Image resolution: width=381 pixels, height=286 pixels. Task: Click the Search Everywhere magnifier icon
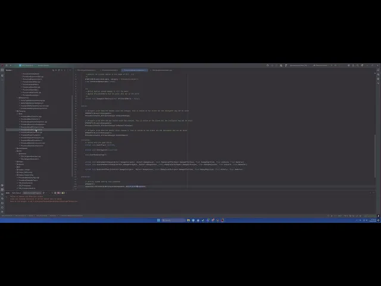[x=358, y=66]
